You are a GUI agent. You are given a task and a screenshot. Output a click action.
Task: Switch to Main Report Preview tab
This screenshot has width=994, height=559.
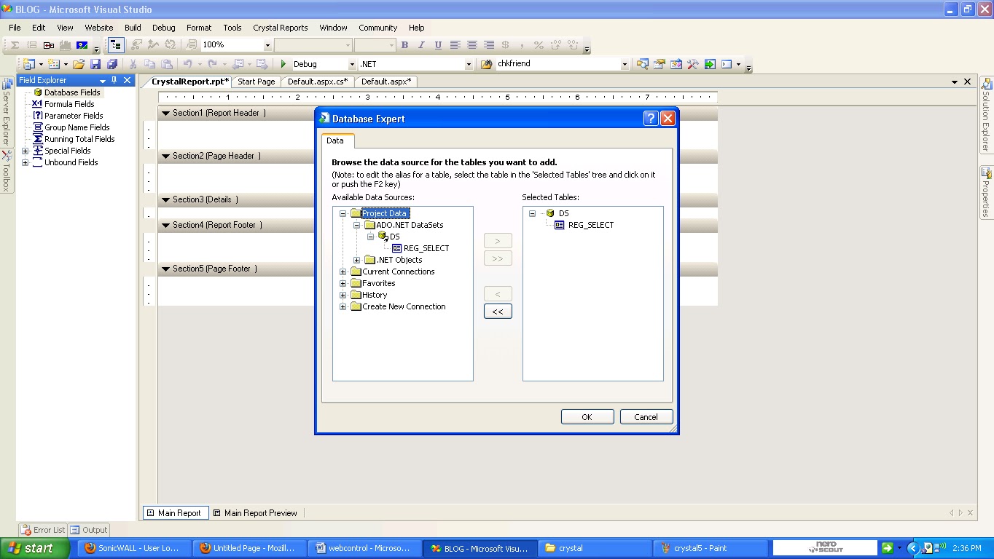click(x=256, y=512)
